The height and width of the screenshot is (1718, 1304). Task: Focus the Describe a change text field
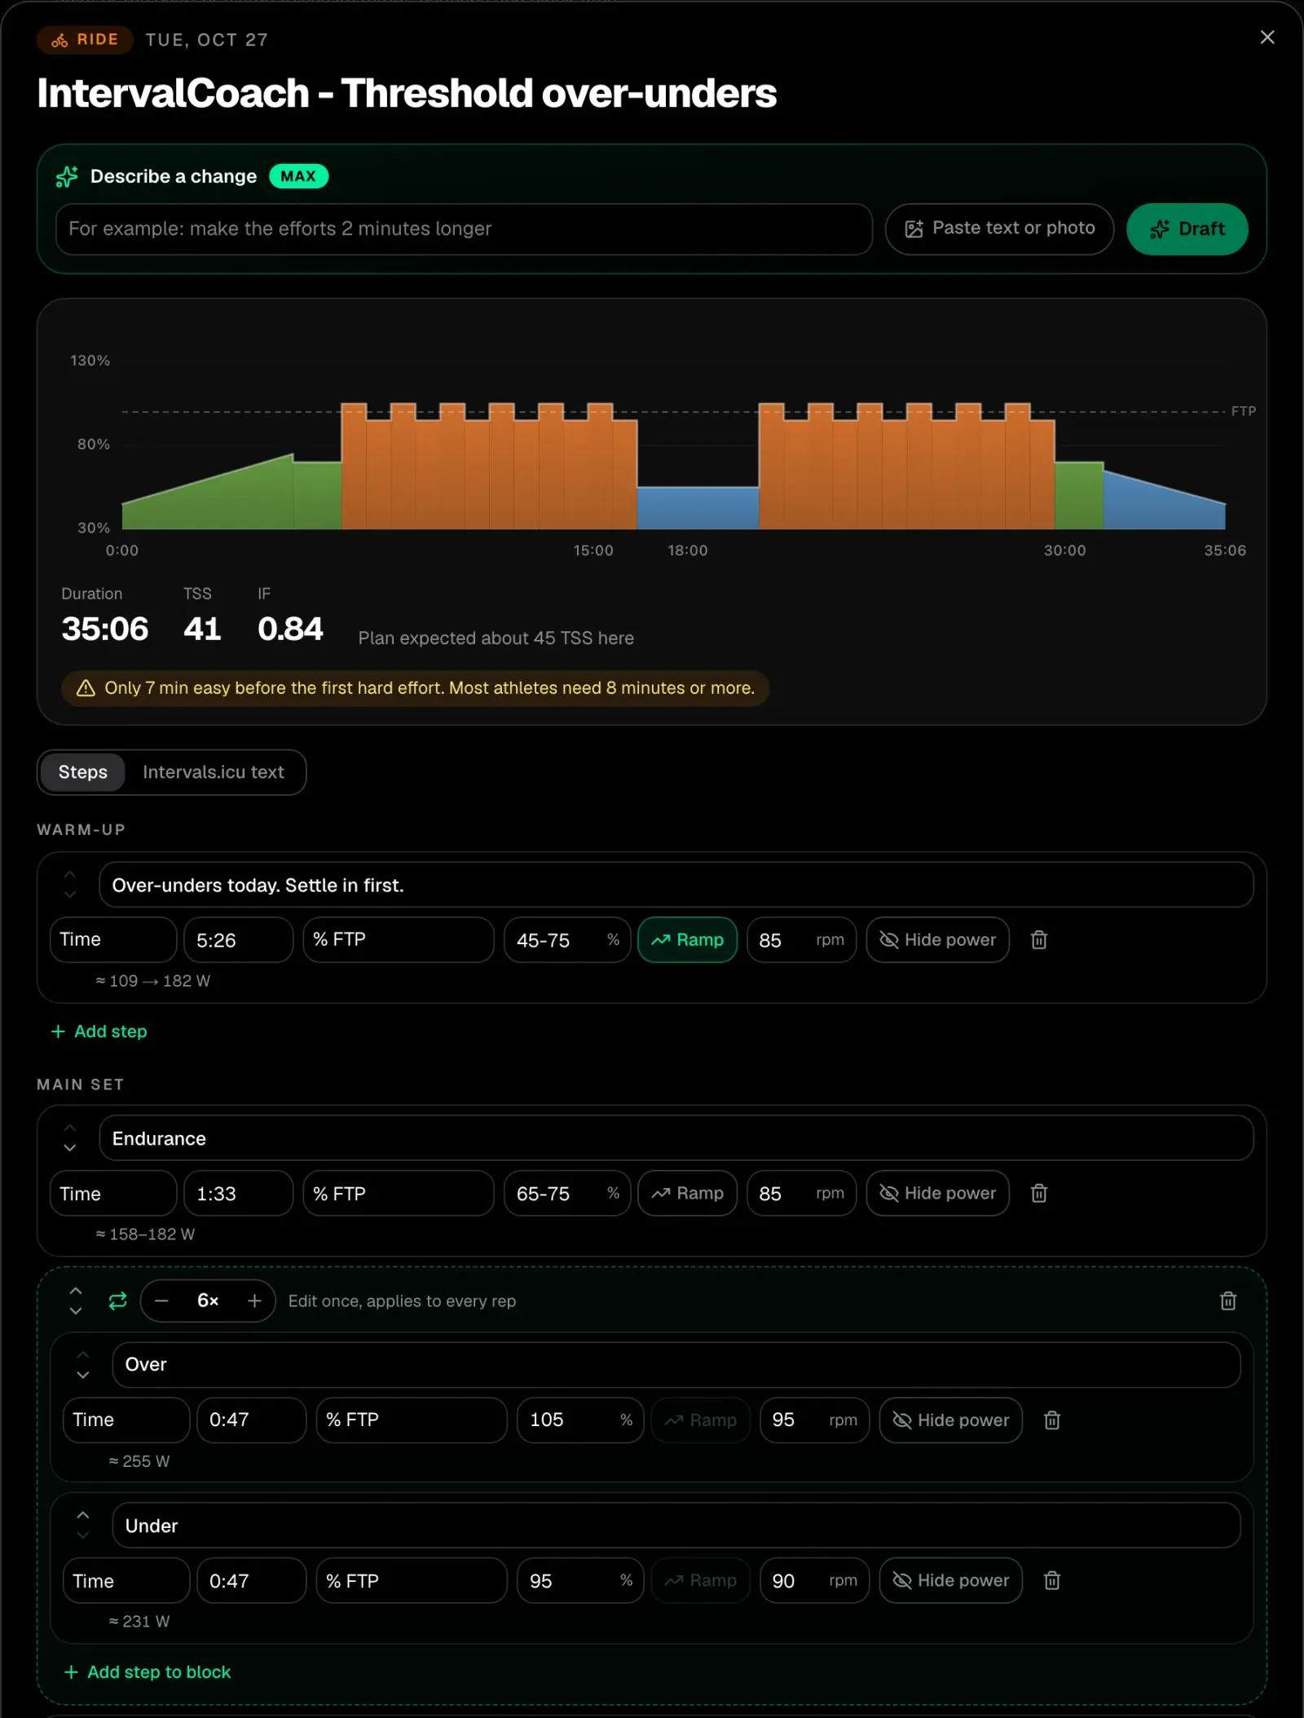pos(464,229)
